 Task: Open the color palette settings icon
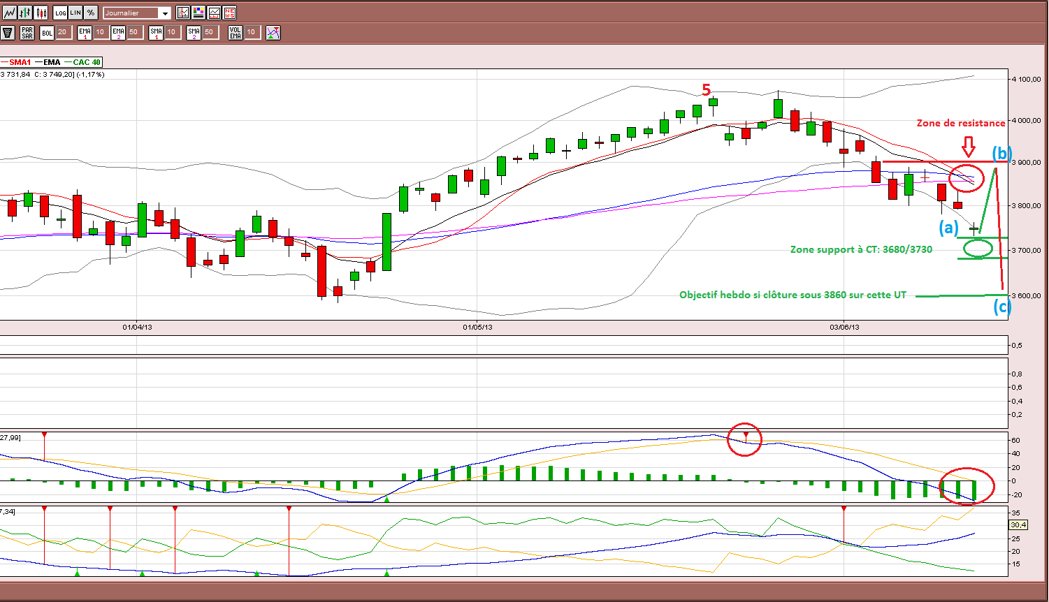point(198,13)
